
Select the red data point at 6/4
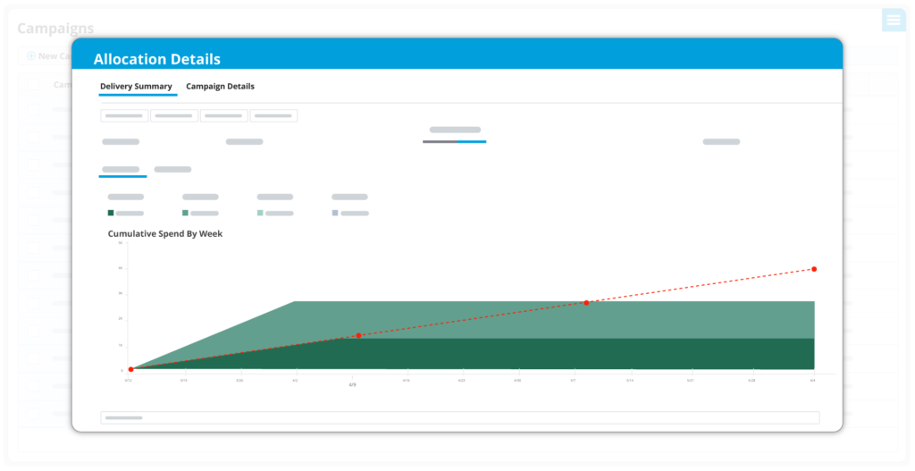coord(814,269)
